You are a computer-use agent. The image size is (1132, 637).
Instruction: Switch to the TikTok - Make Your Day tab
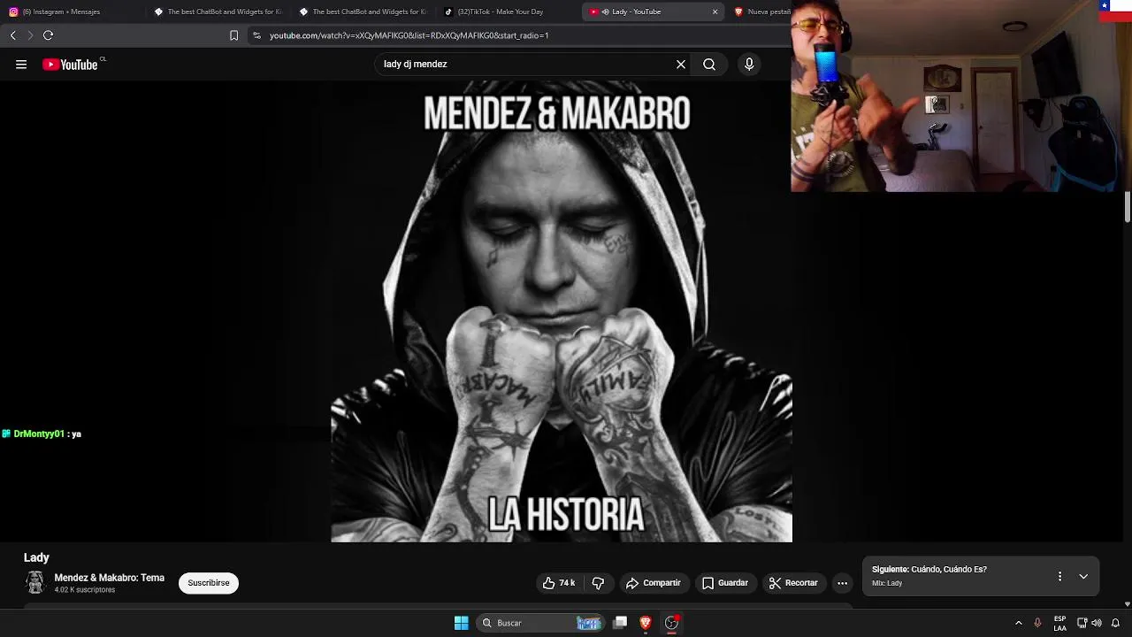(x=508, y=12)
